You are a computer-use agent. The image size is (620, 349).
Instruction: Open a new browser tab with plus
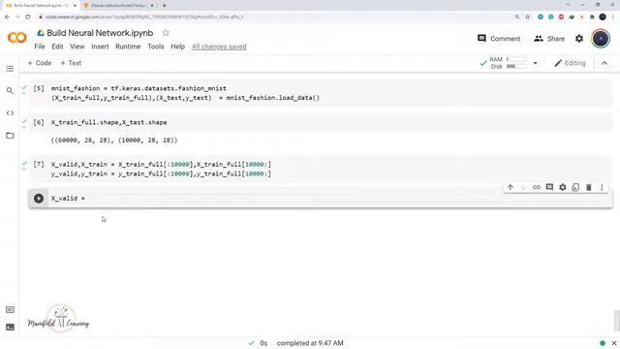coord(164,6)
